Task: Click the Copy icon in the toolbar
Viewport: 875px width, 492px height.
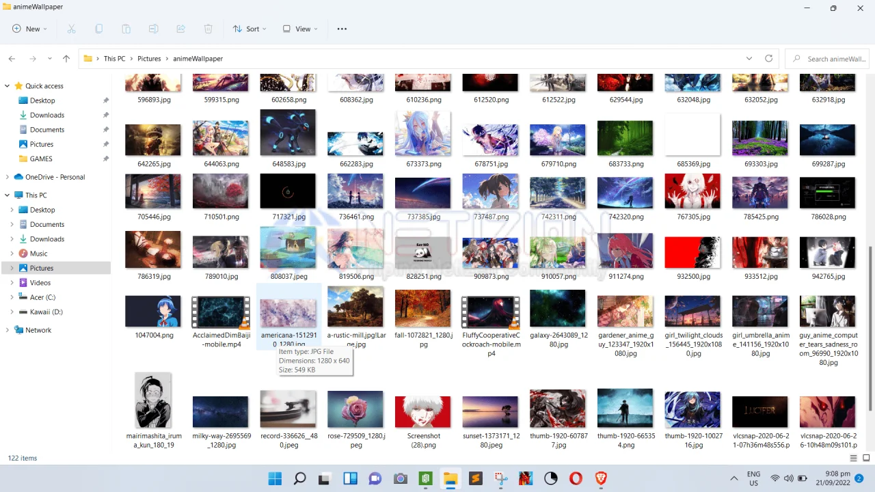Action: point(99,29)
